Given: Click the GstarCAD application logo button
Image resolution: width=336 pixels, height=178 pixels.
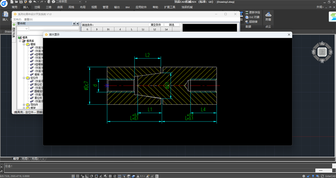Looking at the screenshot, I should coord(5,3).
